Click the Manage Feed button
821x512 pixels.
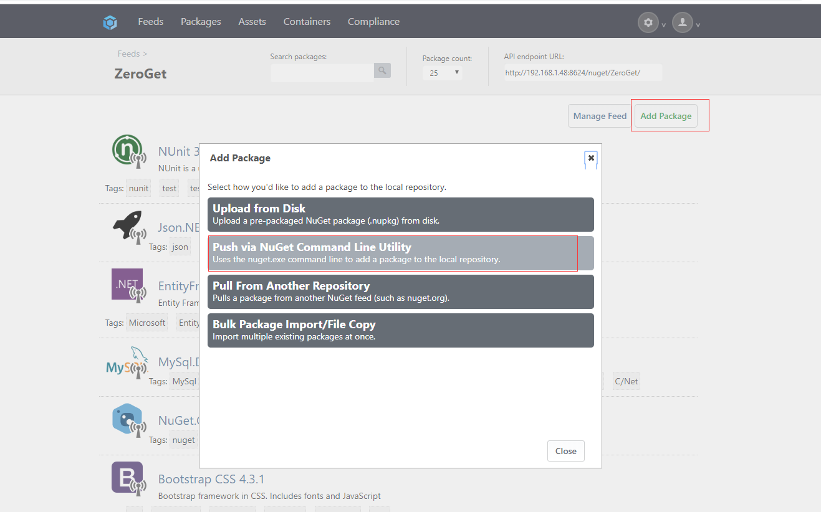coord(600,116)
